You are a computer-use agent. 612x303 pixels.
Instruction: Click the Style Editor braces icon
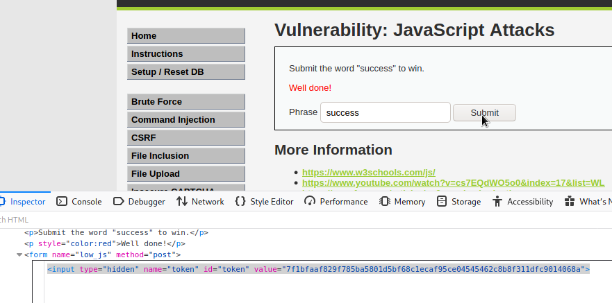tap(240, 201)
